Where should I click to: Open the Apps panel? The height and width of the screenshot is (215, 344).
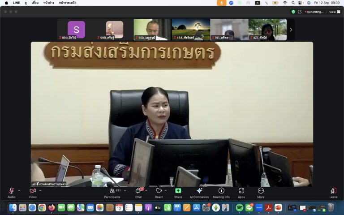click(x=241, y=192)
